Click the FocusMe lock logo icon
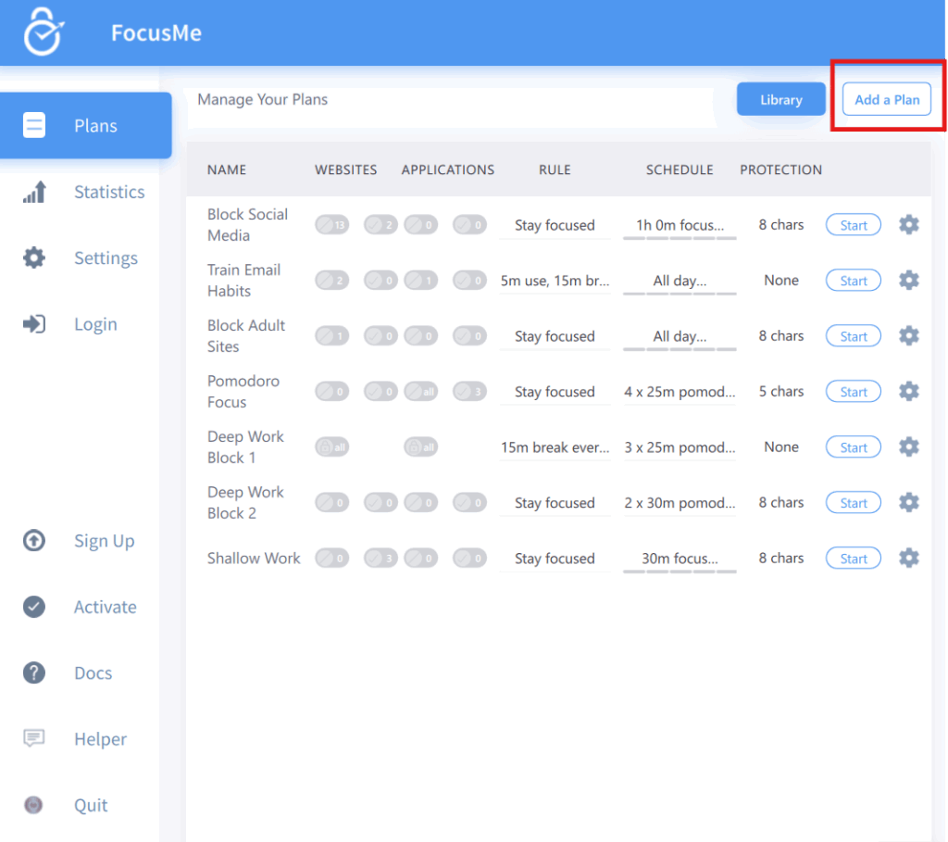This screenshot has width=948, height=842. click(x=43, y=33)
